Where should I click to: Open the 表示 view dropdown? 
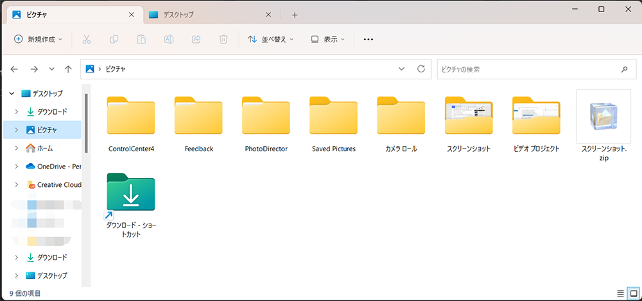pyautogui.click(x=327, y=39)
